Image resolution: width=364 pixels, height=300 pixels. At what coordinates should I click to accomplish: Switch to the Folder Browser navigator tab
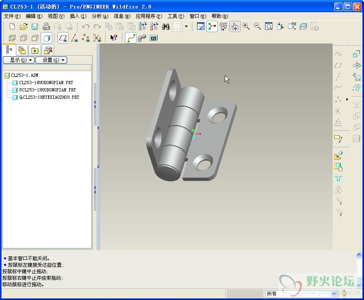[x=22, y=50]
